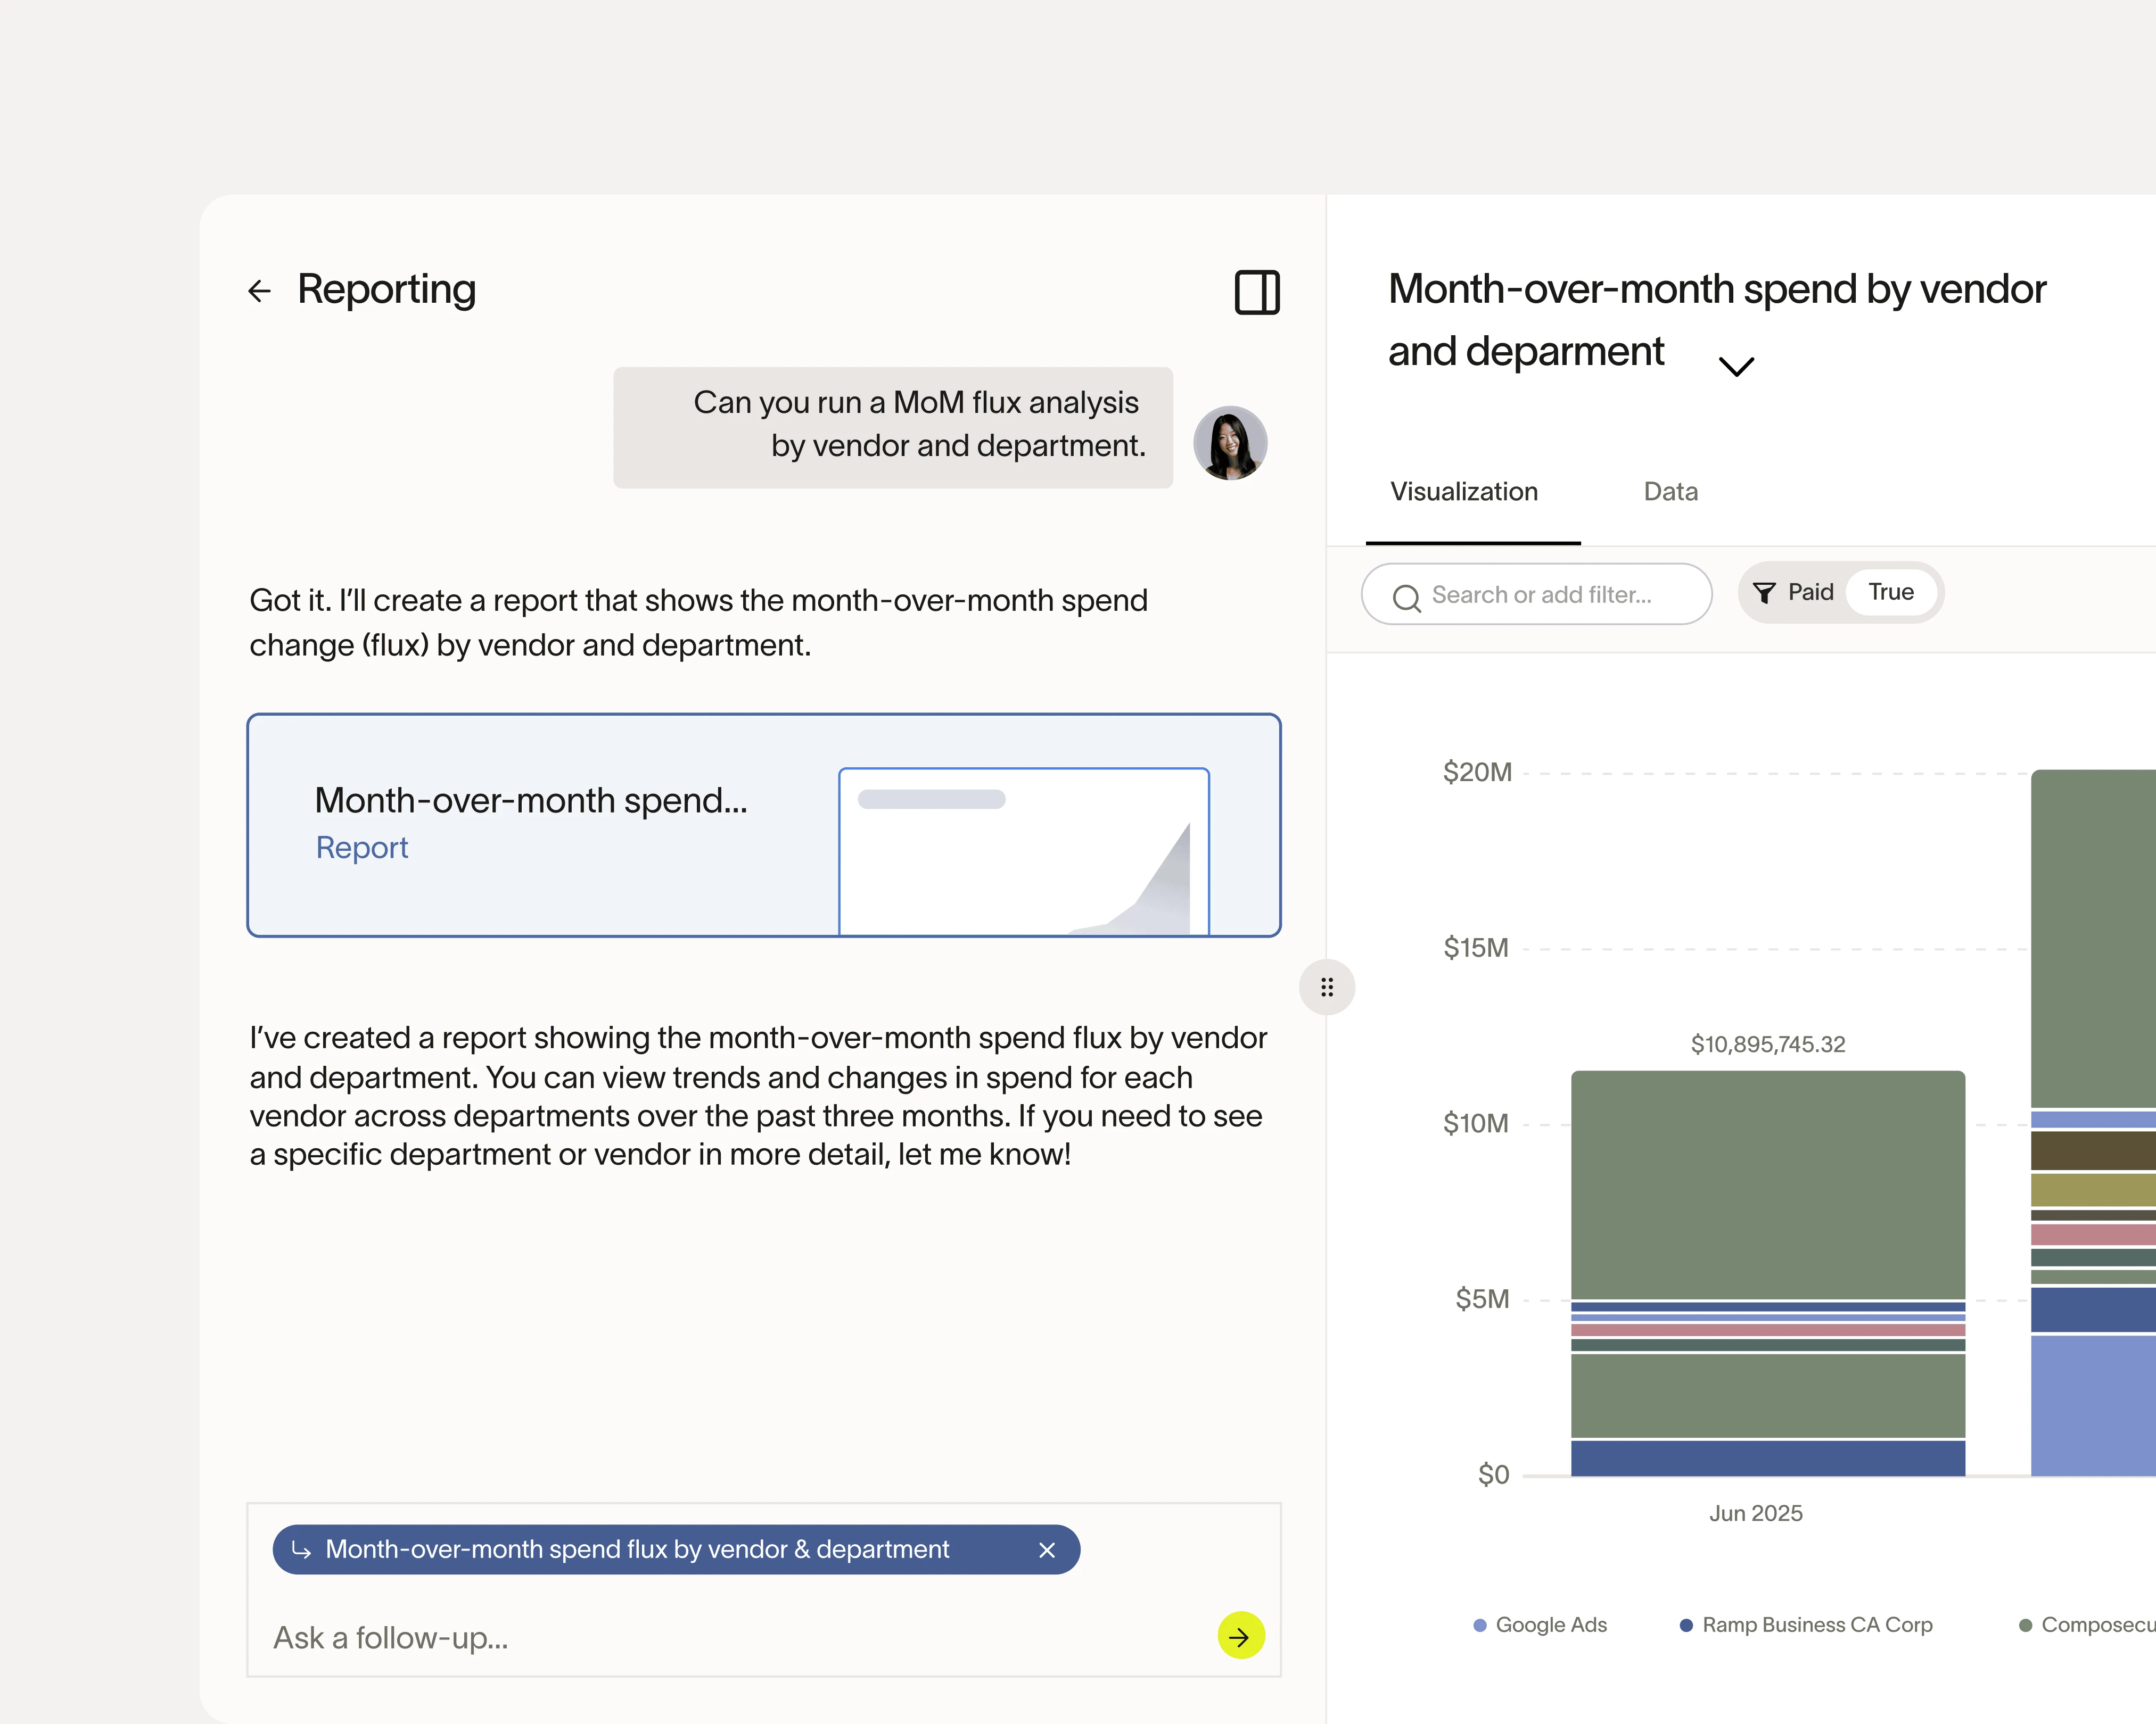The image size is (2156, 1724).
Task: Switch the Paid filter from True
Action: click(1891, 592)
